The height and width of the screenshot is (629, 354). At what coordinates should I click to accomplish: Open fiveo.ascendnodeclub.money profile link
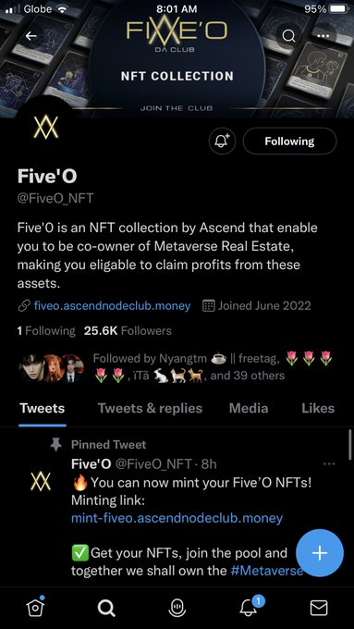coord(112,306)
